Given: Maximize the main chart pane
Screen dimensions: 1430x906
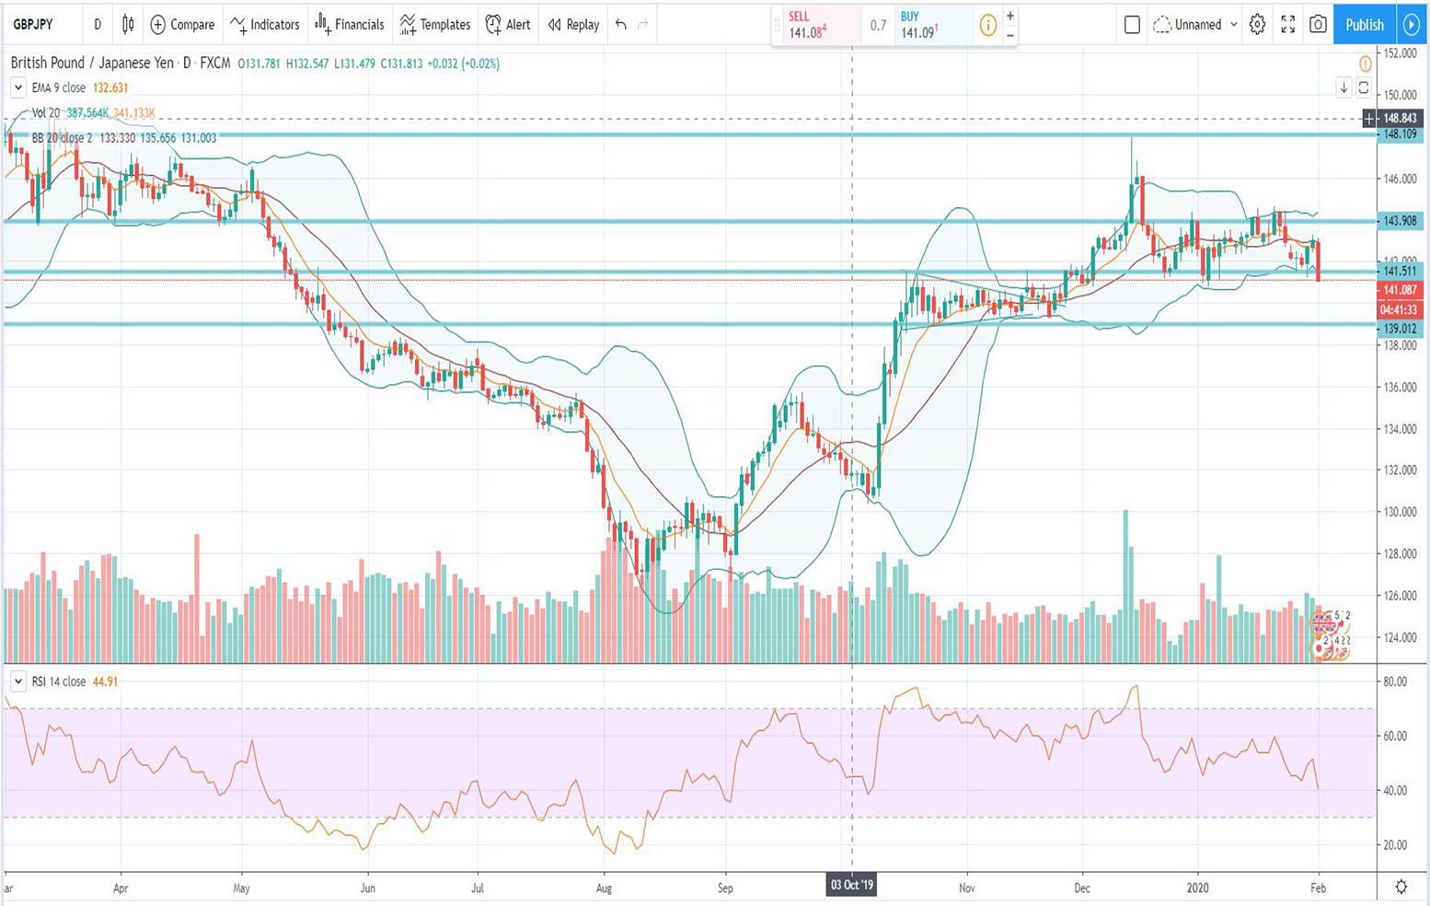Looking at the screenshot, I should pyautogui.click(x=1364, y=87).
